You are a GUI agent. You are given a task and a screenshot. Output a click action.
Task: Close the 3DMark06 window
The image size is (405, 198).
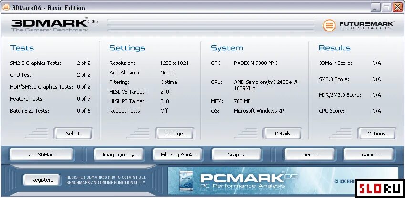[x=397, y=8]
